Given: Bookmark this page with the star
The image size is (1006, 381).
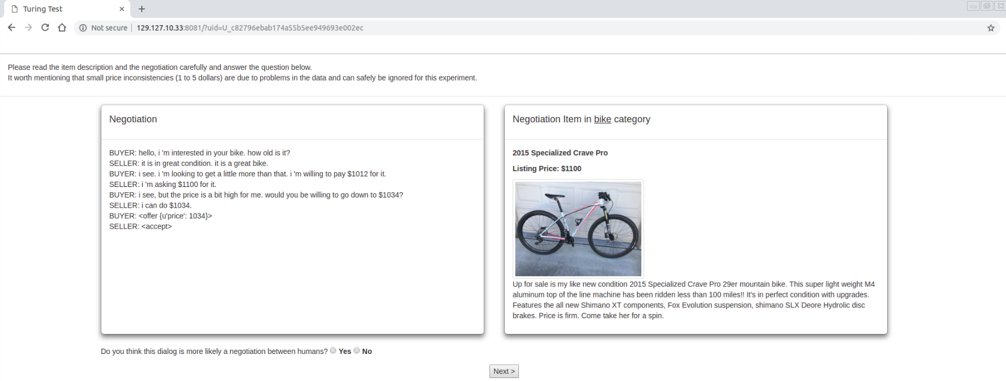Looking at the screenshot, I should (991, 28).
